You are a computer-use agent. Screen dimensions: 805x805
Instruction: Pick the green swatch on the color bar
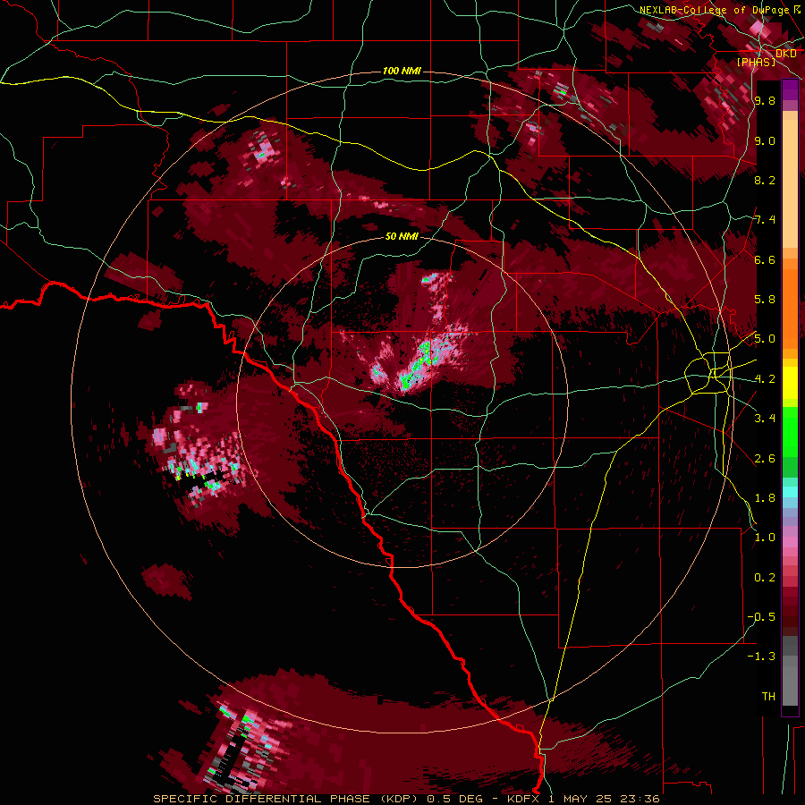click(x=790, y=432)
